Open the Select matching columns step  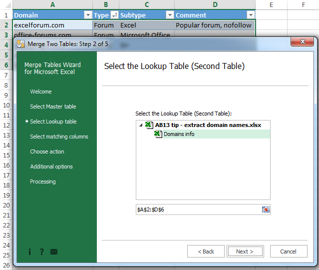pyautogui.click(x=59, y=136)
